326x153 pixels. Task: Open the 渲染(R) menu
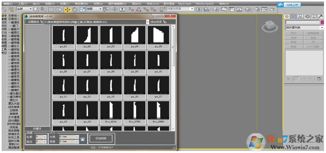point(137,4)
